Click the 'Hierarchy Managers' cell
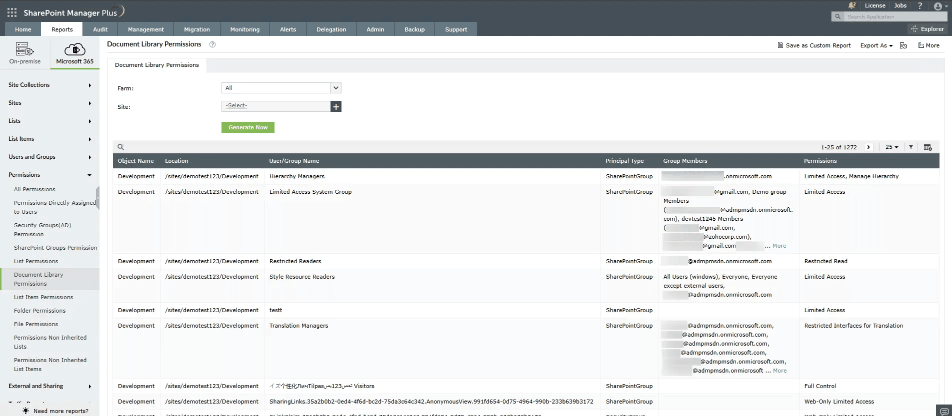 tap(297, 176)
